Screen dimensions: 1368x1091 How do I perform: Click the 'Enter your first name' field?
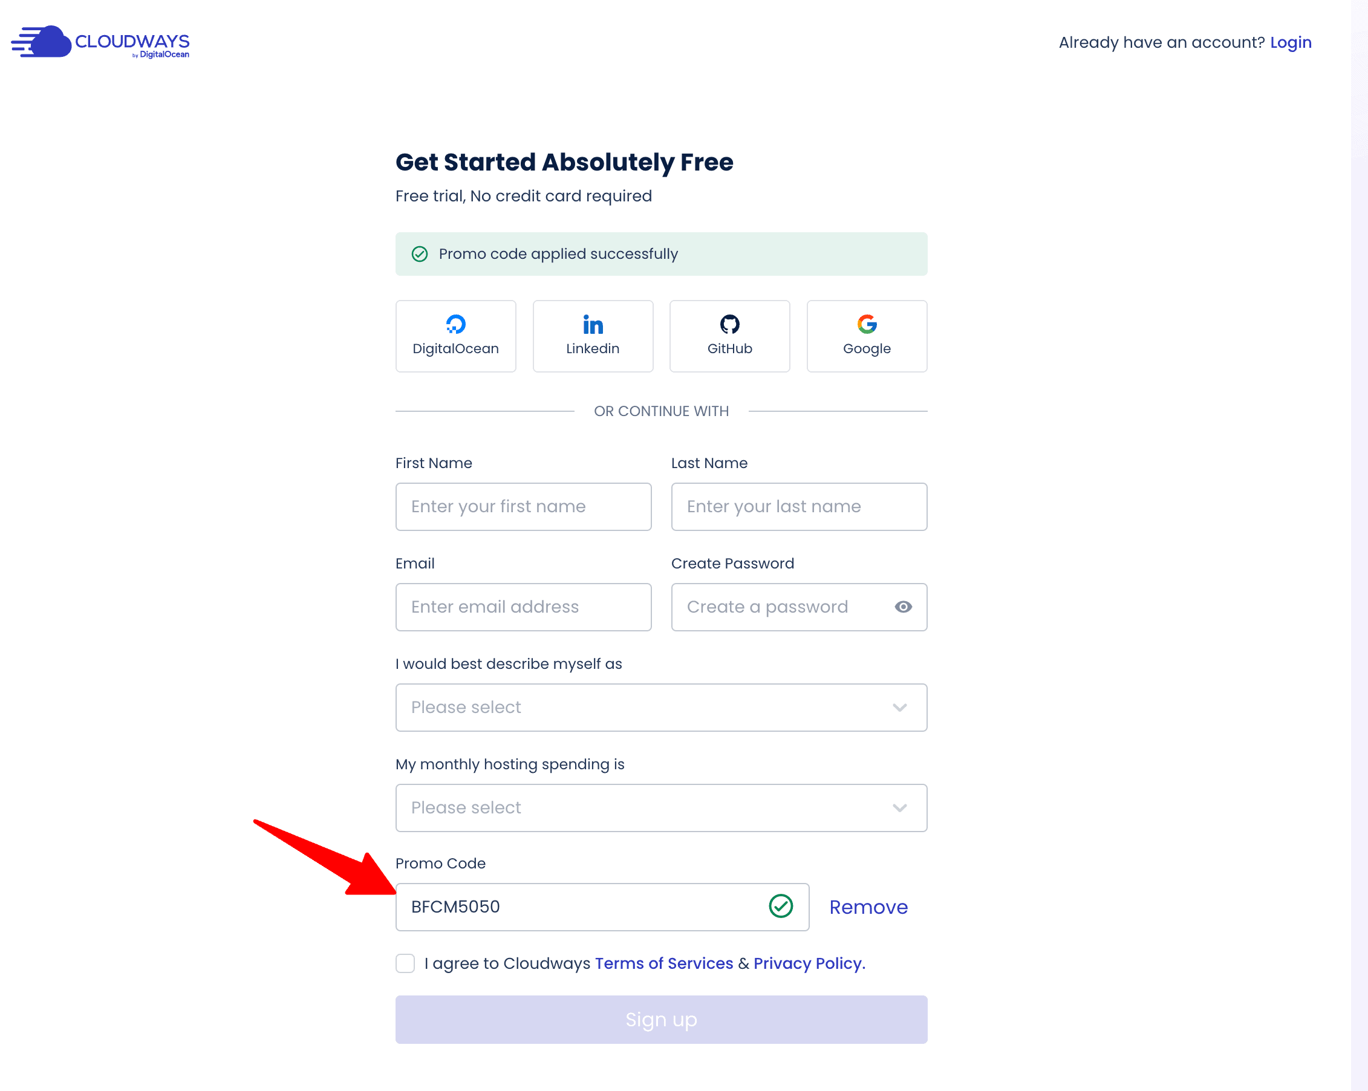523,506
